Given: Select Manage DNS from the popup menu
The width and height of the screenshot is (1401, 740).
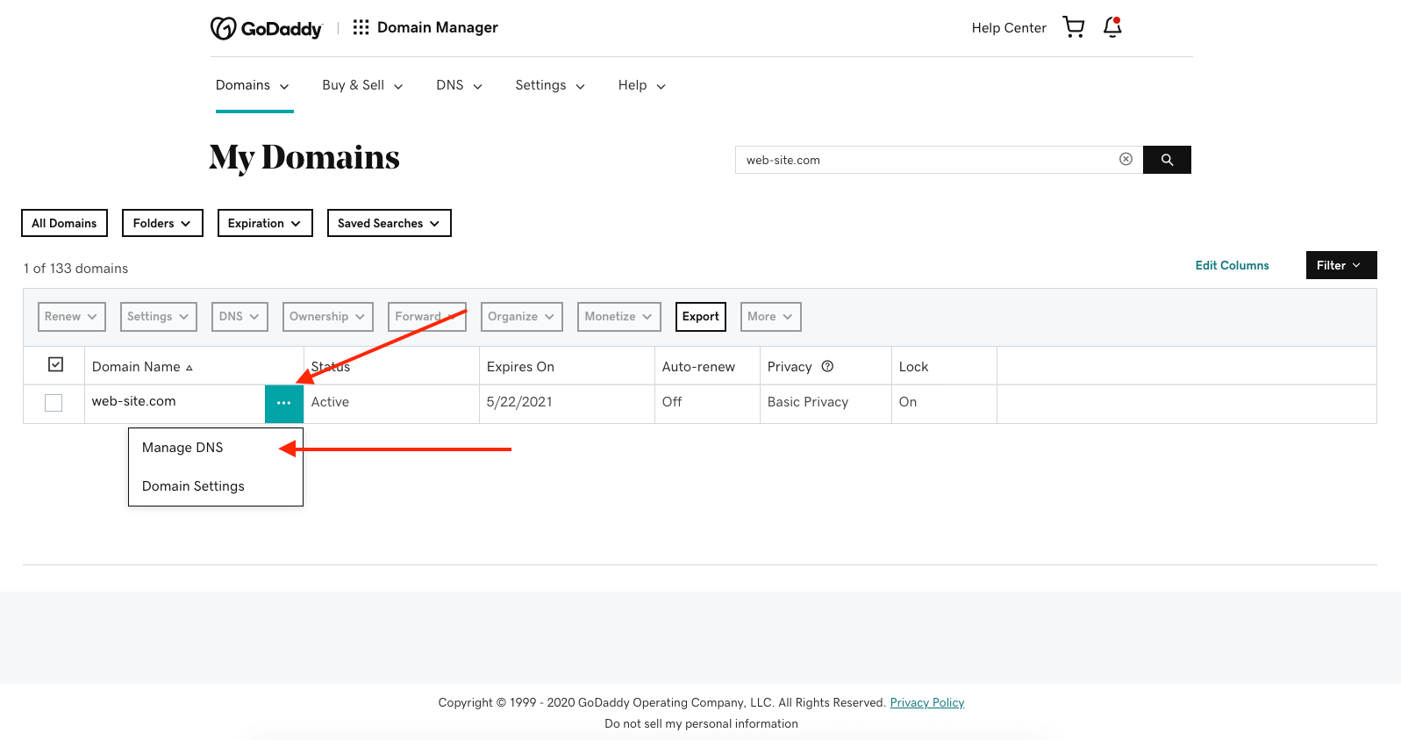Looking at the screenshot, I should click(182, 448).
